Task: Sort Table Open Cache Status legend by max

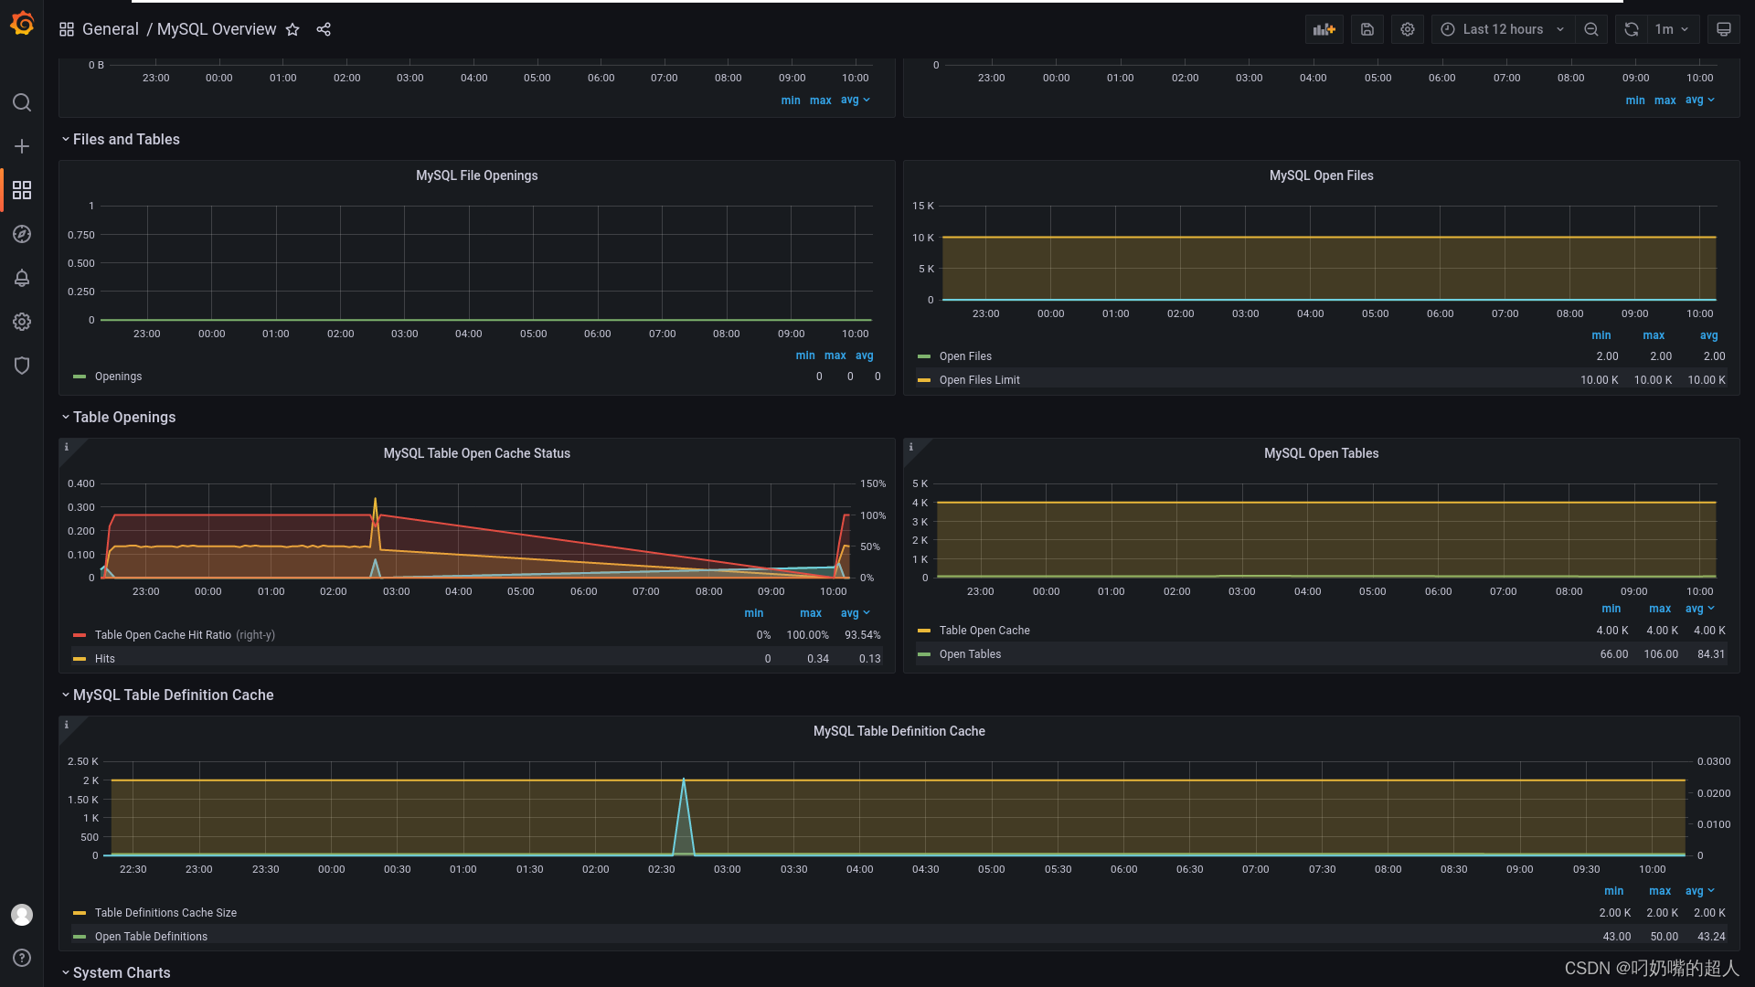Action: tap(810, 613)
